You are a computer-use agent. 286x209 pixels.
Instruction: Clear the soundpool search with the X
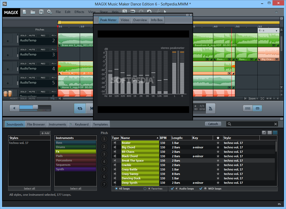click(276, 124)
